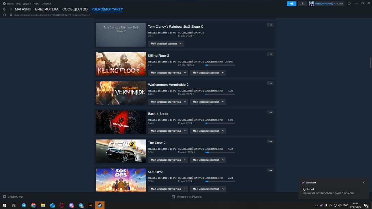Reload the page with the refresh icon
Image resolution: width=372 pixels, height=209 pixels.
point(5,15)
